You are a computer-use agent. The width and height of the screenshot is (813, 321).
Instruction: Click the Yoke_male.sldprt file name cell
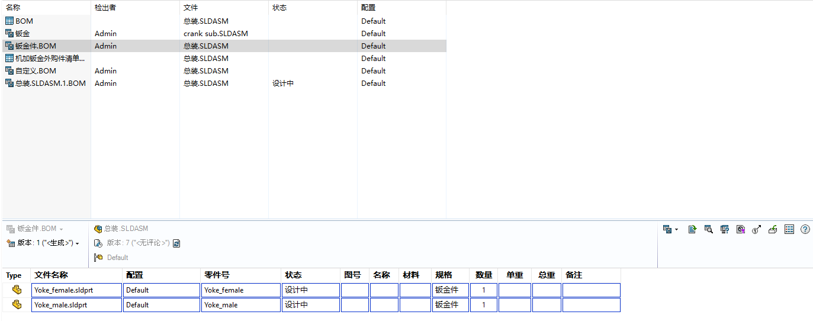pos(76,305)
